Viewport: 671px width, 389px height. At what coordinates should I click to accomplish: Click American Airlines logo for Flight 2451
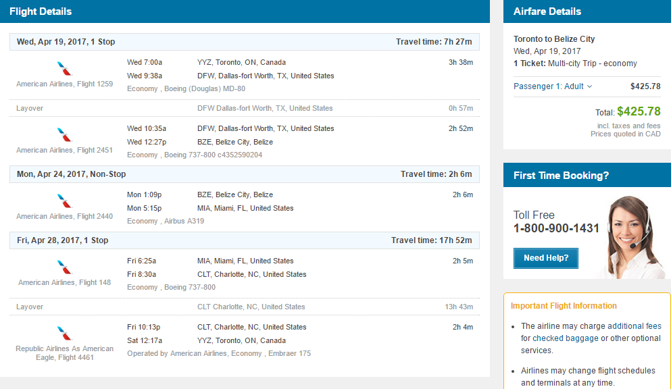[65, 134]
